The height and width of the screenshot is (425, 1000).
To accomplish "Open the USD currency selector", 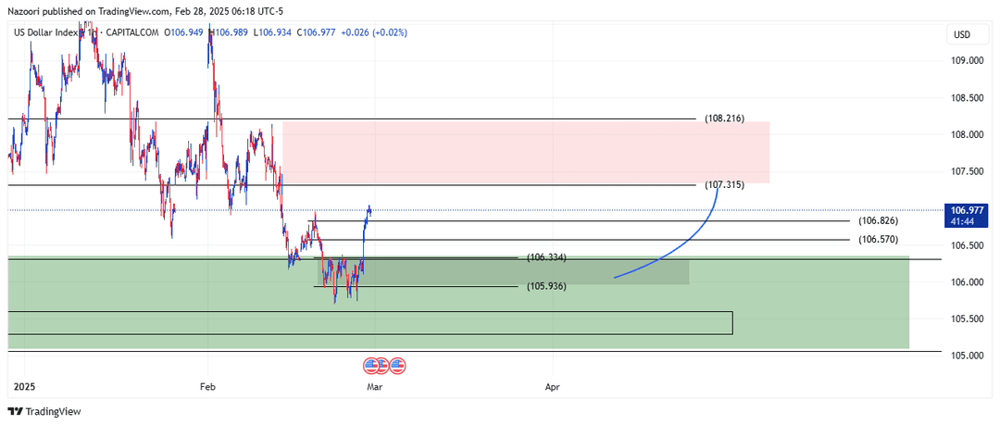I will (x=962, y=35).
